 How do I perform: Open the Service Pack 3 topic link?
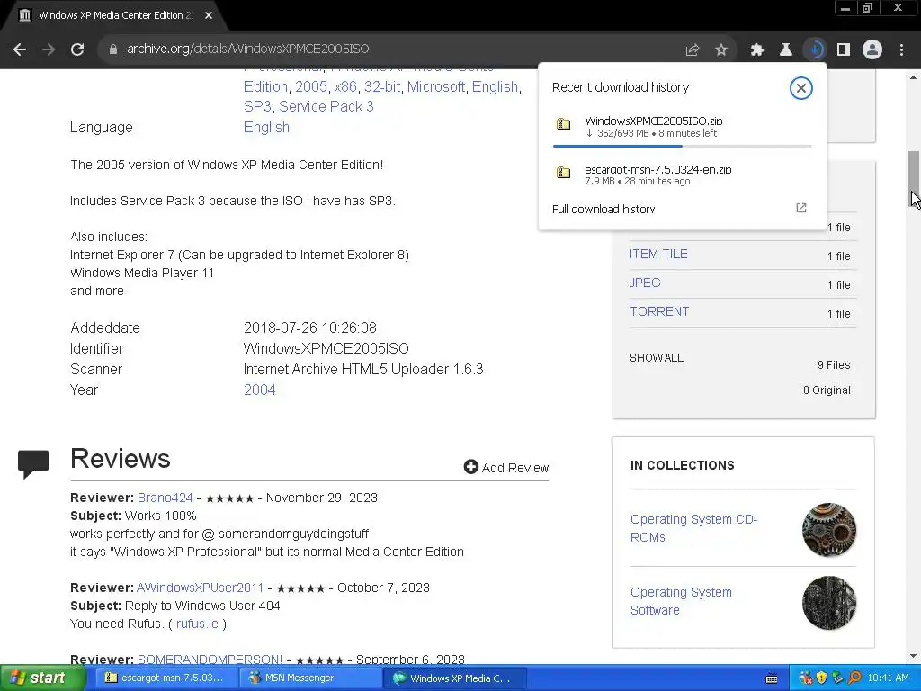point(326,106)
